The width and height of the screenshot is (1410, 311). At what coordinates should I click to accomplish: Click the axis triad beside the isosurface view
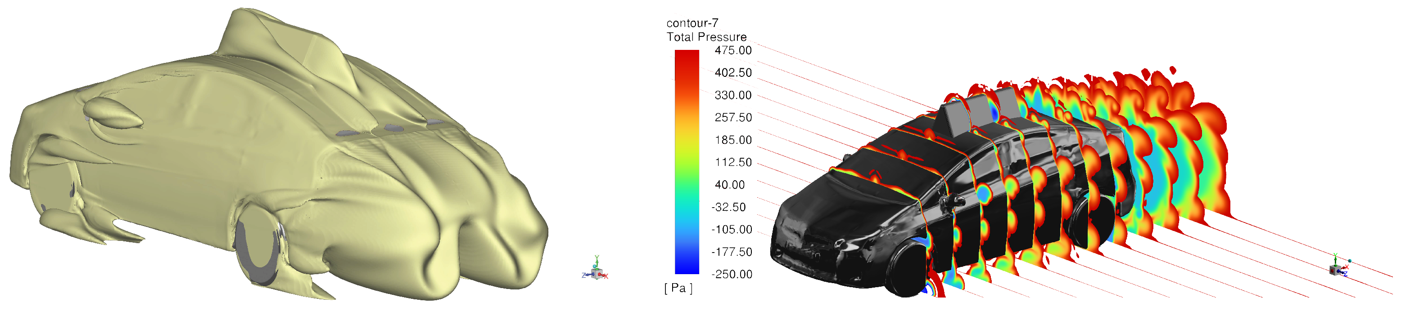[595, 268]
